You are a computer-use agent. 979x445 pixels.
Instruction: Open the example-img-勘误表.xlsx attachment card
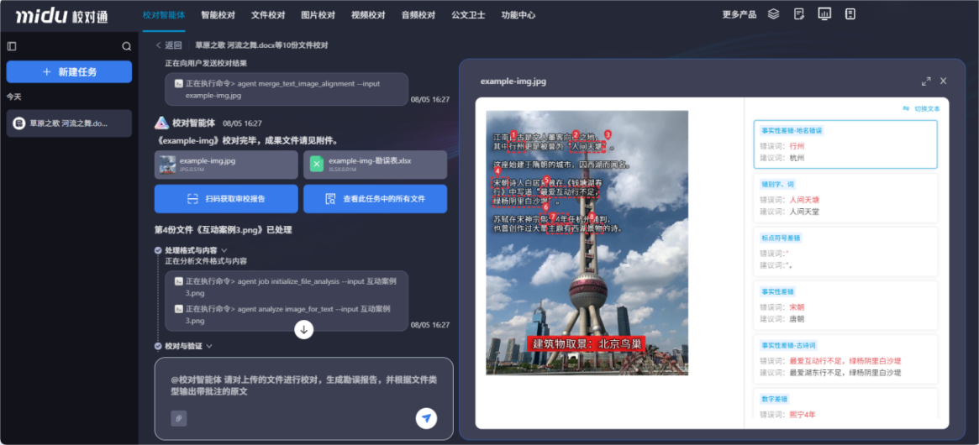click(x=376, y=165)
